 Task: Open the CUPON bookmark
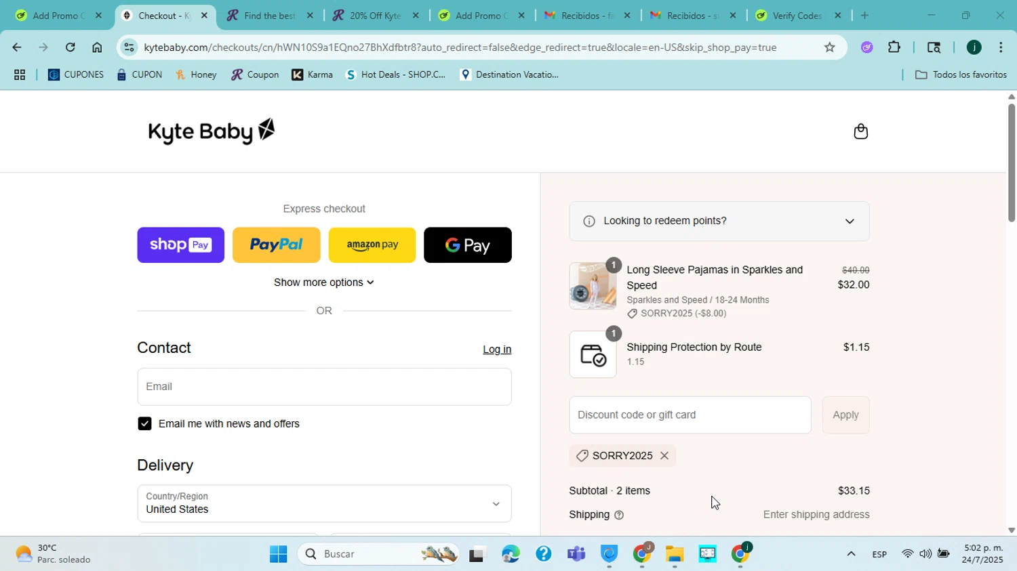(x=139, y=75)
